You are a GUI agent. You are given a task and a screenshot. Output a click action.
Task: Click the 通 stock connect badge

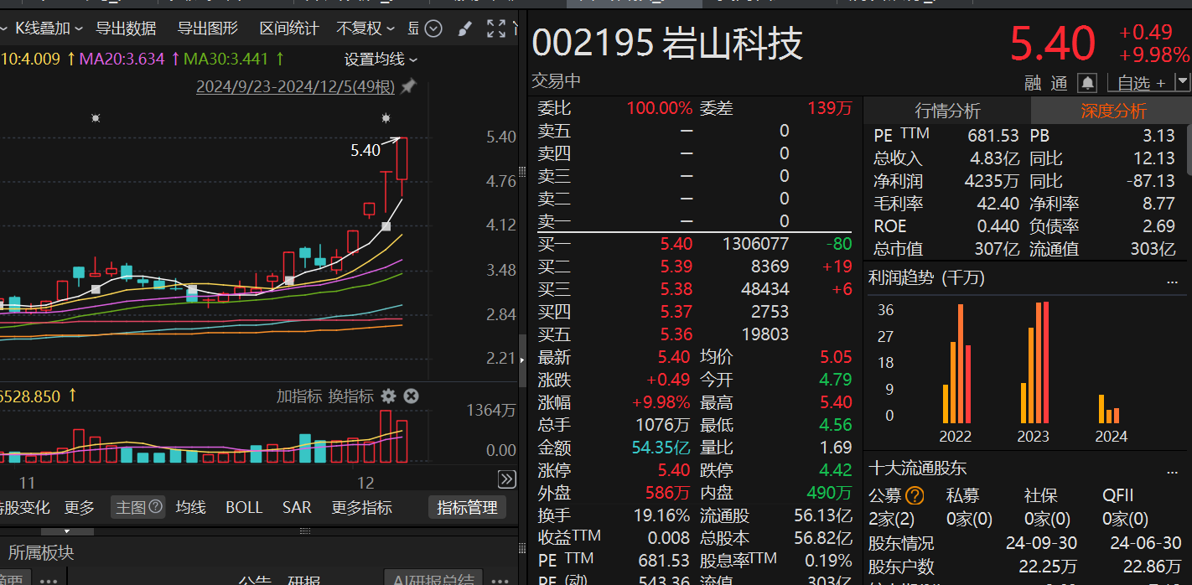click(x=1059, y=83)
